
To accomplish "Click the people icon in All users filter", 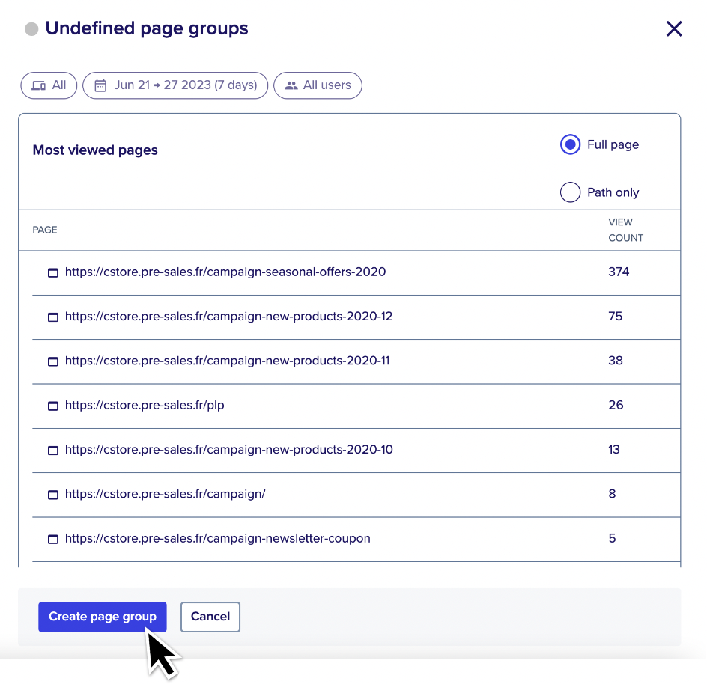I will (291, 85).
